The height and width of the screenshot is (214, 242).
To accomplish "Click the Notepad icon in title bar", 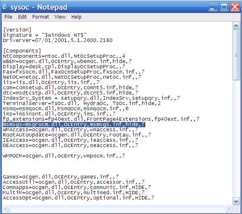I will click(x=5, y=6).
